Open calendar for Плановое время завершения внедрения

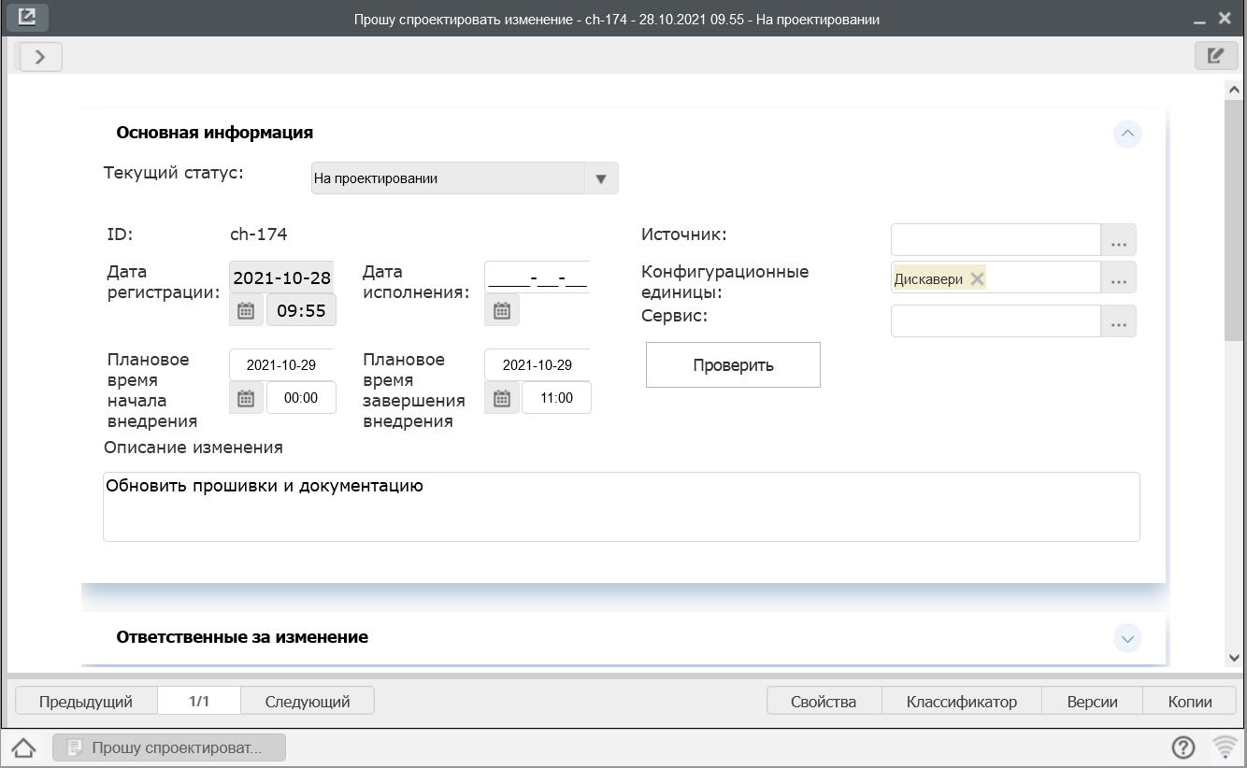click(501, 398)
